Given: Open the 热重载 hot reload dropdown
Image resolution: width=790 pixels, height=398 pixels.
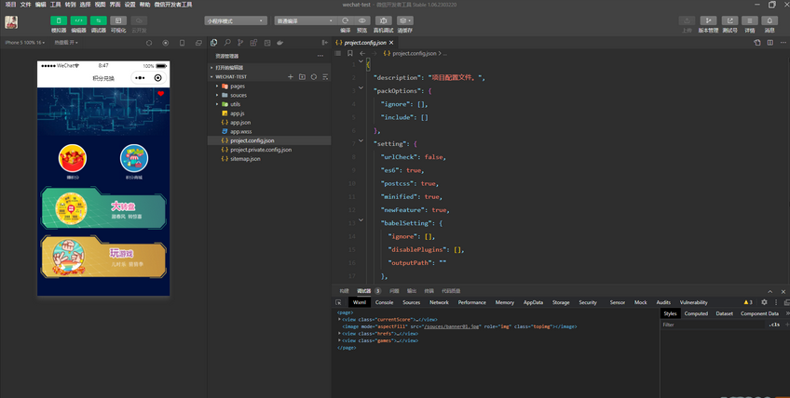Looking at the screenshot, I should [66, 43].
